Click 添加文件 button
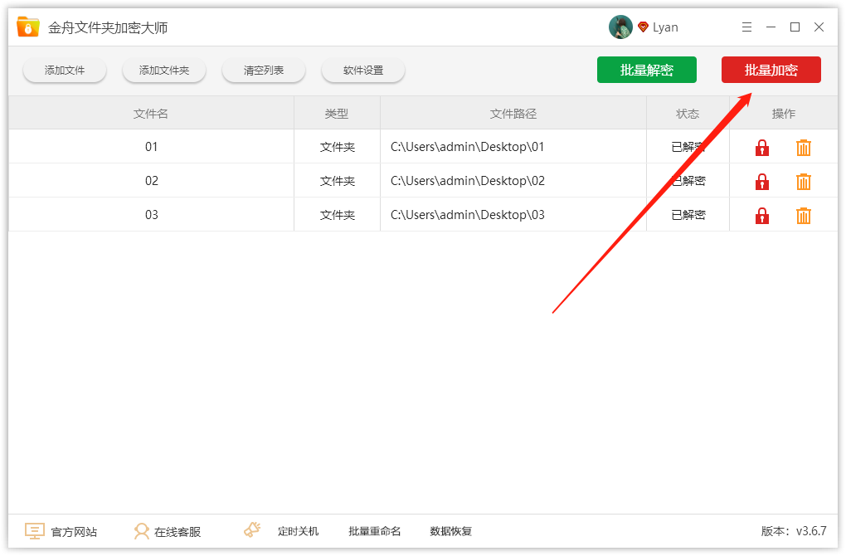The width and height of the screenshot is (846, 556). pyautogui.click(x=65, y=71)
